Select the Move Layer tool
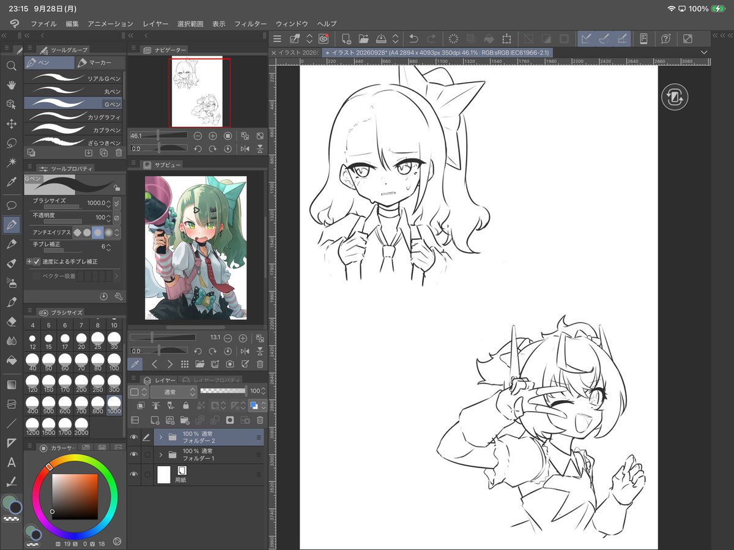 click(11, 124)
